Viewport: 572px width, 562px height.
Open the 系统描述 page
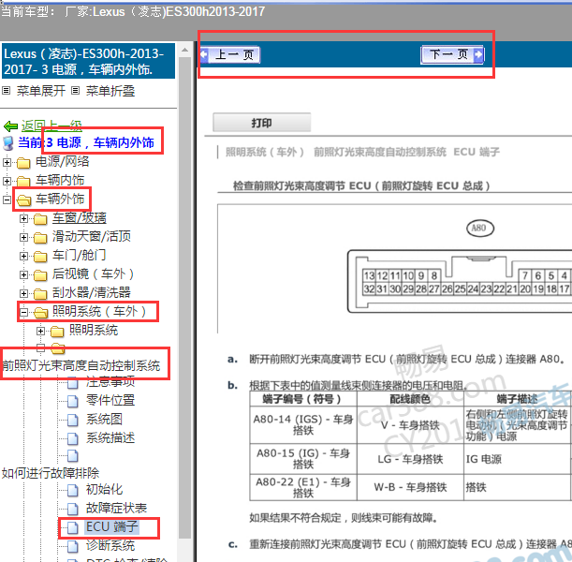110,437
